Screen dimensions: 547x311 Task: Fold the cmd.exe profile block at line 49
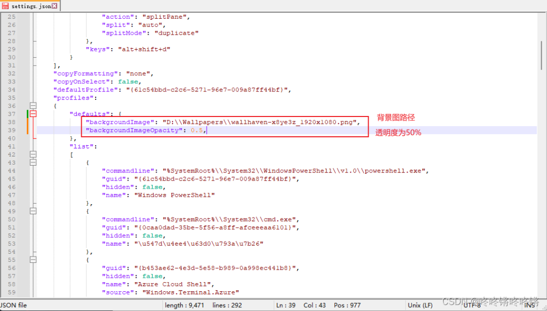33,211
